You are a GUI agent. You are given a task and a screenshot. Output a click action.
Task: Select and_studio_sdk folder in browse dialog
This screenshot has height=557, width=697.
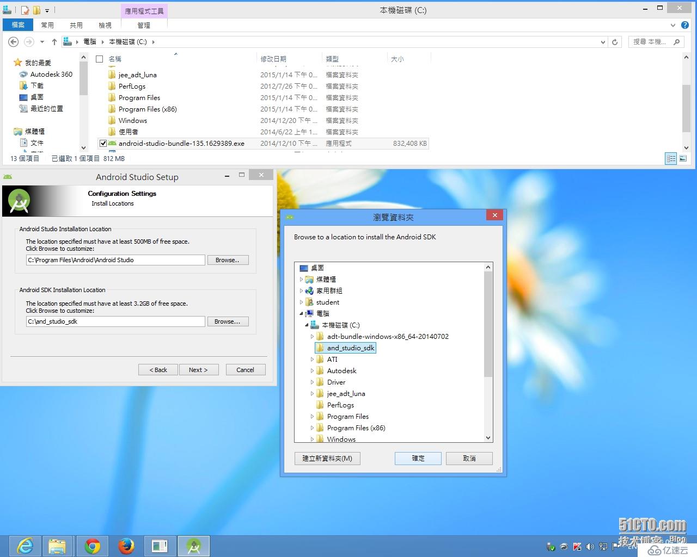(351, 348)
